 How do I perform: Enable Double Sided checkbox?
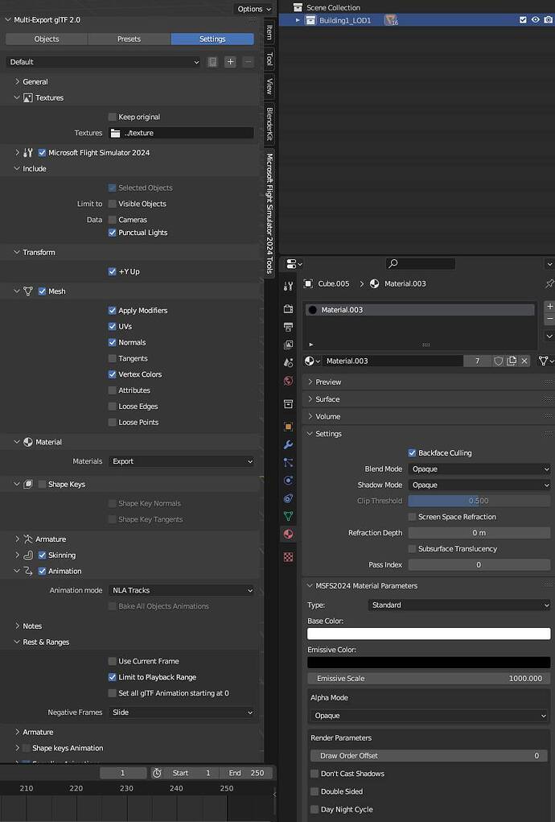(x=314, y=791)
